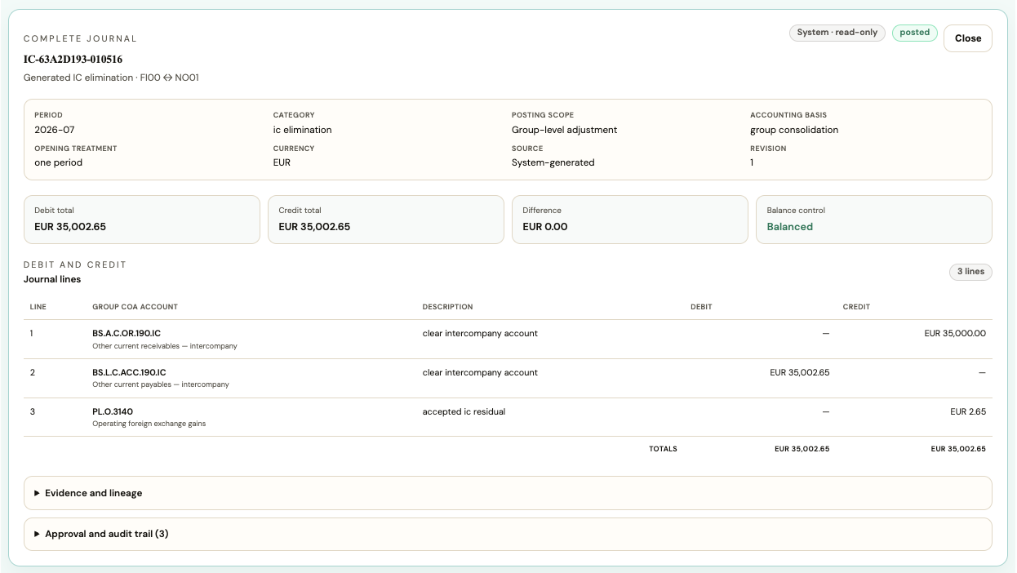Image resolution: width=1017 pixels, height=573 pixels.
Task: Click source value System-generated
Action: coord(553,162)
